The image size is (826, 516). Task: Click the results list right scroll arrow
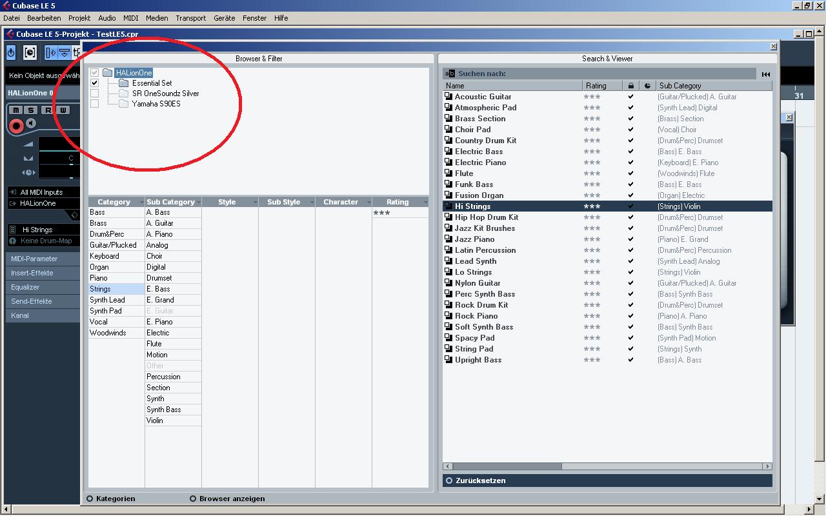767,466
